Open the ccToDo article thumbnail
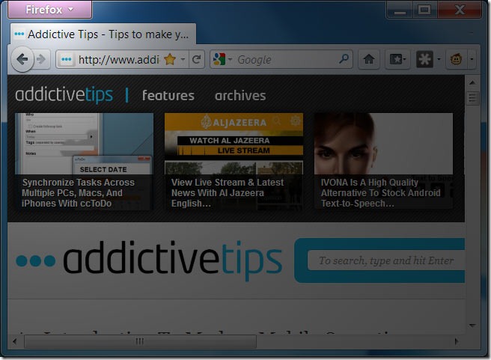 click(84, 144)
